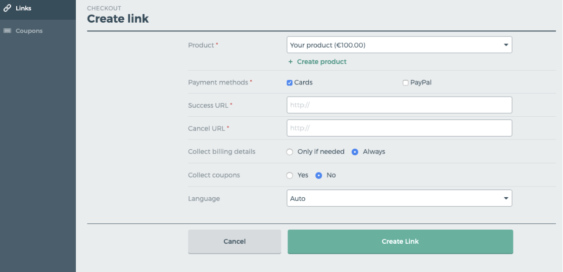Select 'Only if needed' billing details option
This screenshot has width=563, height=272.
tap(290, 152)
